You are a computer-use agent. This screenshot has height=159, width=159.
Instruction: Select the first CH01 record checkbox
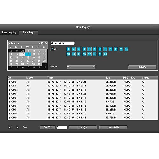pos(10,82)
